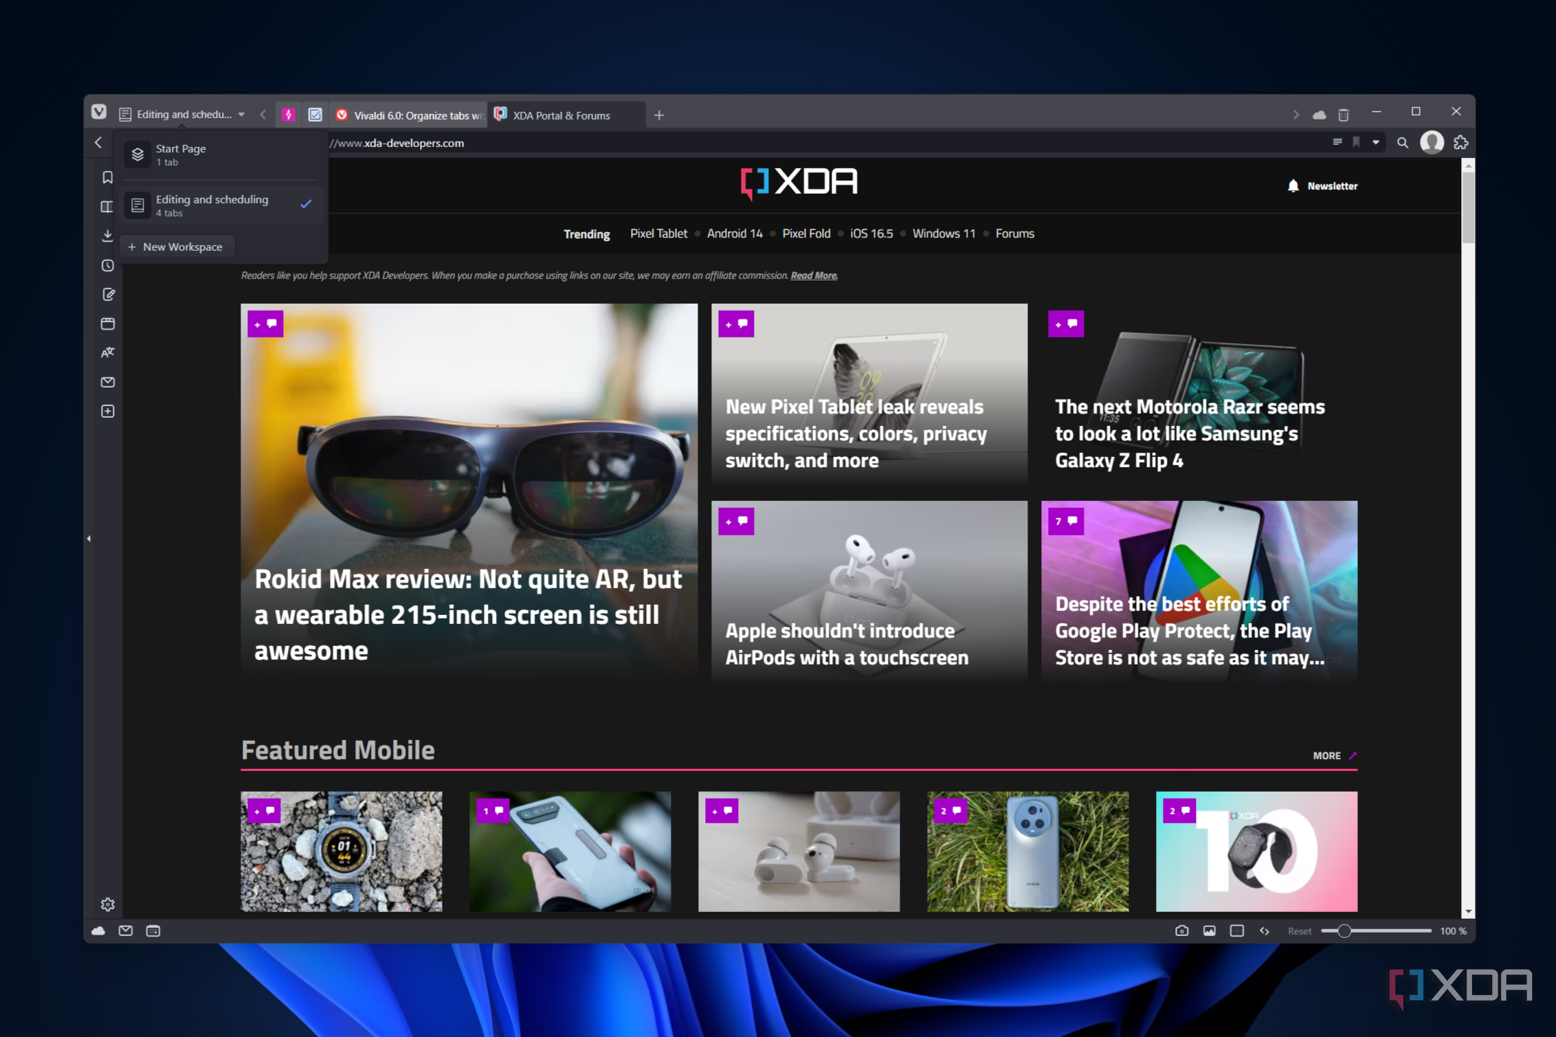Toggle images with the status bar image icon
1556x1037 pixels.
[x=1209, y=930]
